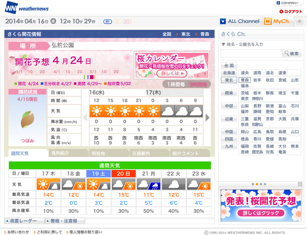307x235 pixels.
Task: Click the 青森 breadcrumb link
Action: [205, 34]
